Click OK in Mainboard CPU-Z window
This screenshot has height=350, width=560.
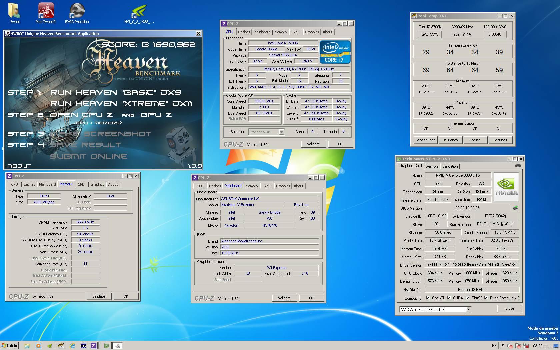pyautogui.click(x=311, y=298)
